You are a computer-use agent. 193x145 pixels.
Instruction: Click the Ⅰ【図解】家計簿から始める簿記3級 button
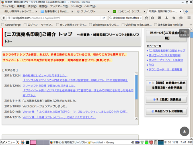click(x=166, y=85)
